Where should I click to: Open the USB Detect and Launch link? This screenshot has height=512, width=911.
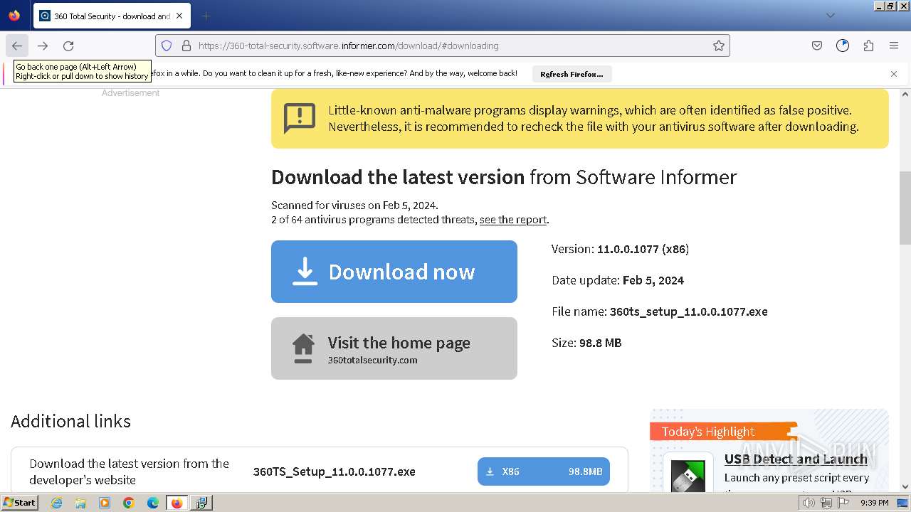point(796,459)
